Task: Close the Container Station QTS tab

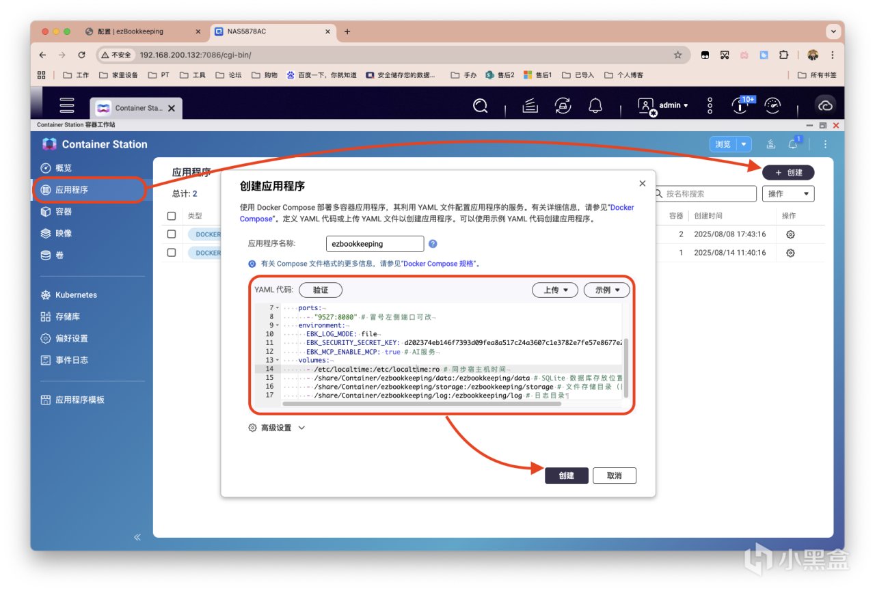Action: pos(172,108)
